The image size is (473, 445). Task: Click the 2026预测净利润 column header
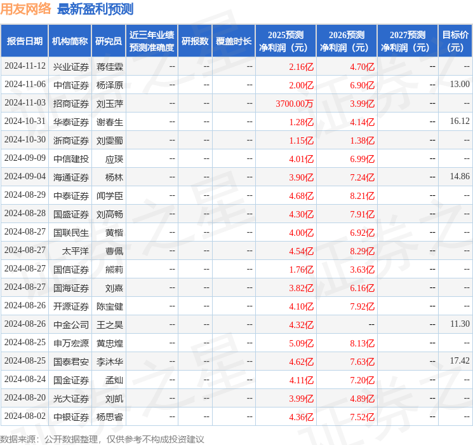[347, 41]
